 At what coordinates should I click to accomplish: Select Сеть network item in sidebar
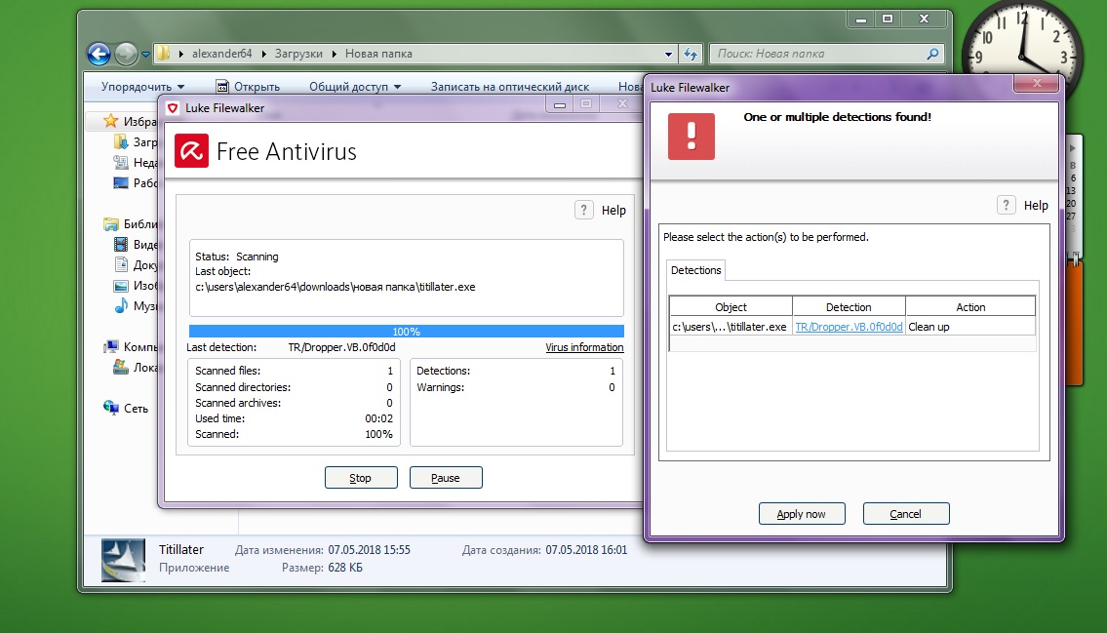pyautogui.click(x=127, y=409)
